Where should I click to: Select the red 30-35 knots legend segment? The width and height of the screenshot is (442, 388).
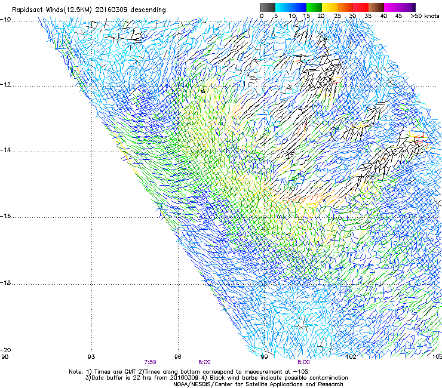click(x=361, y=7)
